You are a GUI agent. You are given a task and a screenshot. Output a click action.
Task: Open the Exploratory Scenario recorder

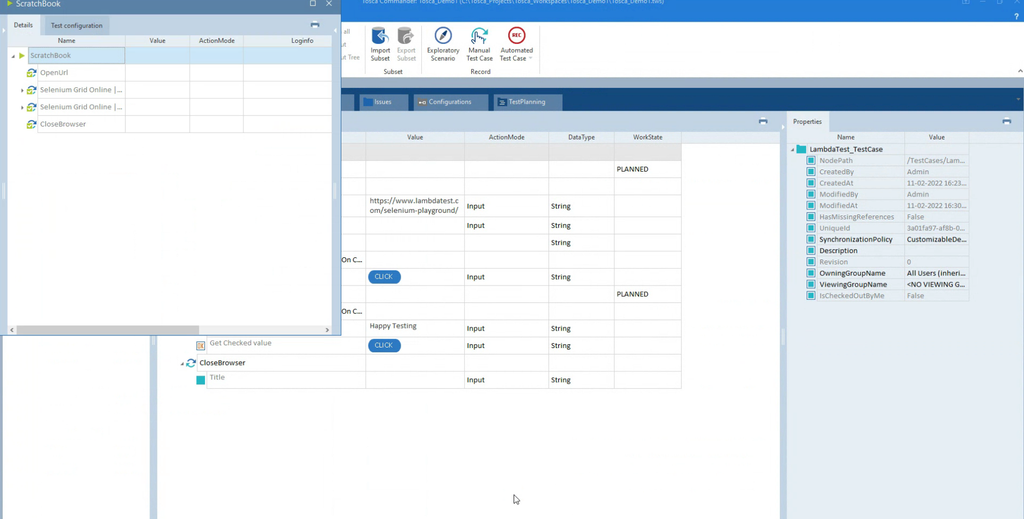(x=443, y=36)
